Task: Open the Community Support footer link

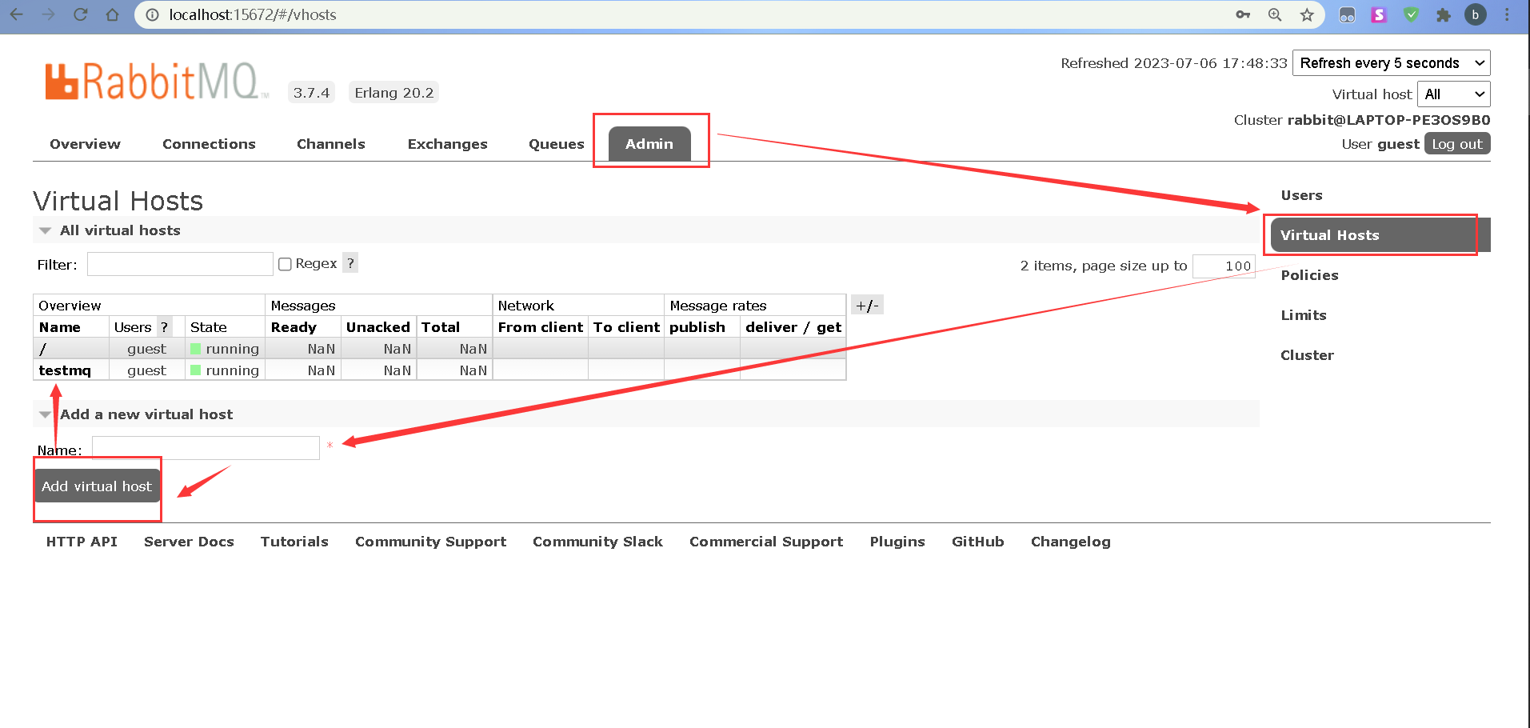Action: (430, 542)
